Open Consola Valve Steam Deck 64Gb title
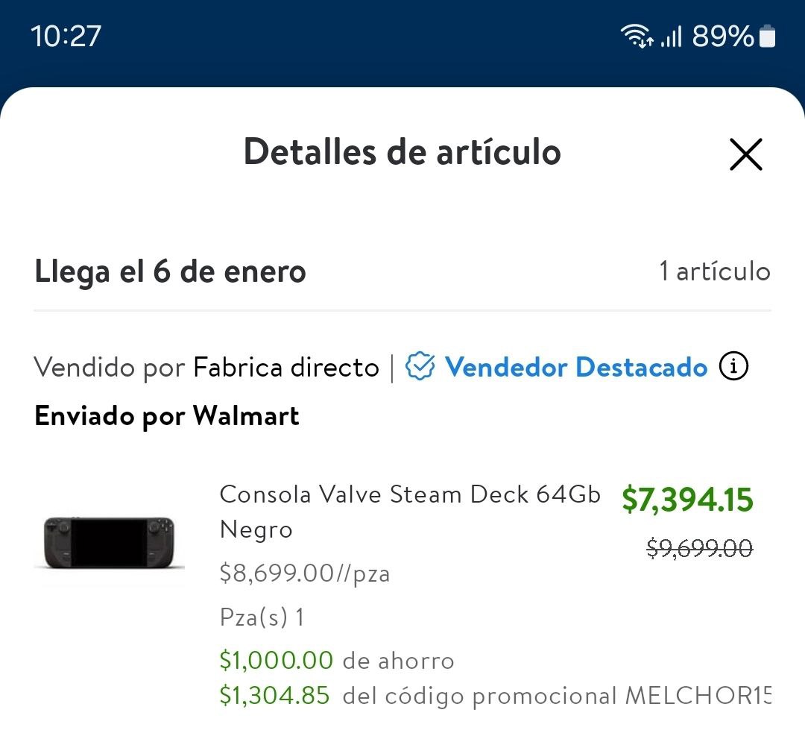 click(x=410, y=512)
